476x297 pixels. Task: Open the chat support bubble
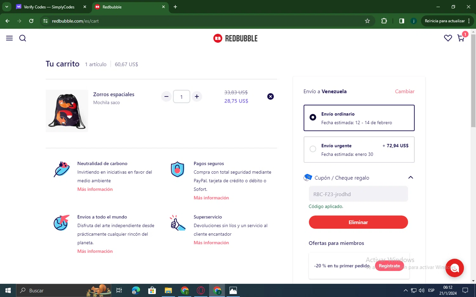454,268
